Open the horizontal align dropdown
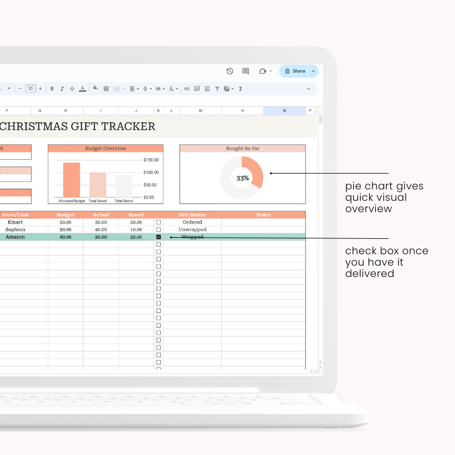Image resolution: width=455 pixels, height=455 pixels. pyautogui.click(x=134, y=89)
